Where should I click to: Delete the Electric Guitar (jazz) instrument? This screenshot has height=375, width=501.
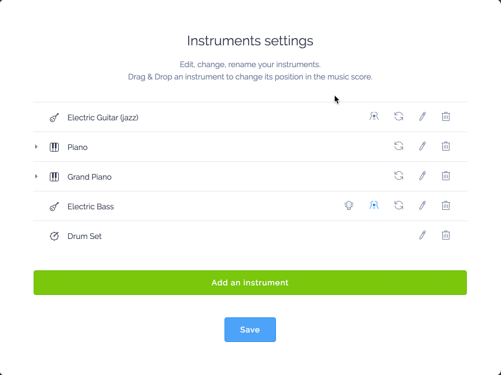click(446, 116)
